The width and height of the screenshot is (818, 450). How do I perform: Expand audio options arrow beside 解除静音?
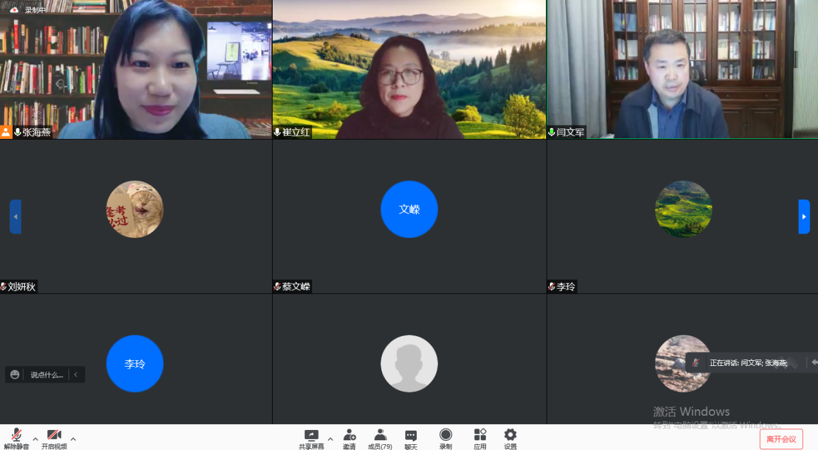pos(36,439)
